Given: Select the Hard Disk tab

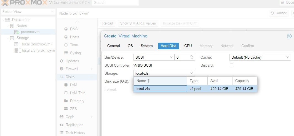Looking at the screenshot, I should (x=169, y=46).
